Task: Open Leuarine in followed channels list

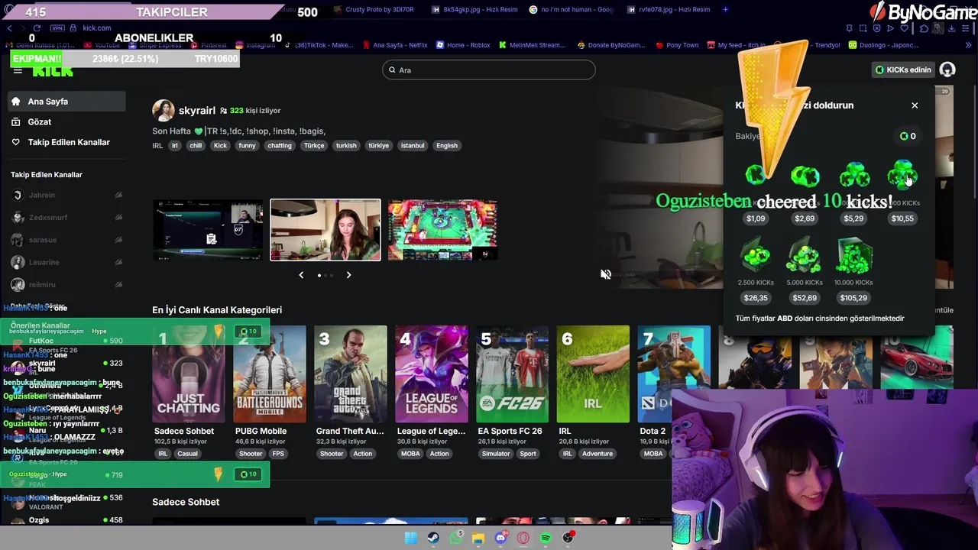Action: (x=67, y=262)
